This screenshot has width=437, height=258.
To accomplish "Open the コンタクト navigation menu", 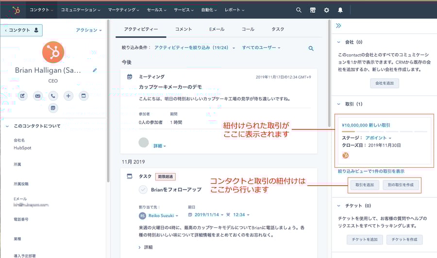I will [x=41, y=10].
